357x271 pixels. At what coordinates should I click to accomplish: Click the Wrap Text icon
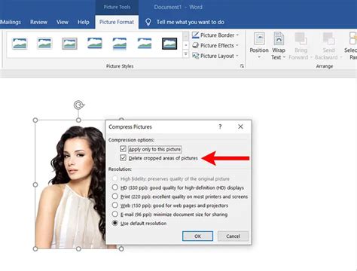[x=279, y=38]
